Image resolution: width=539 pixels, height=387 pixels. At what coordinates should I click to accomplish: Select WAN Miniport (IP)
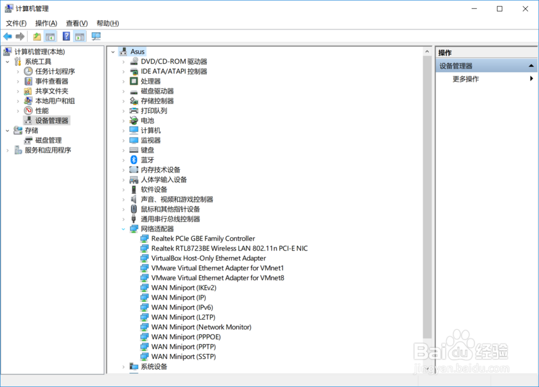(178, 298)
